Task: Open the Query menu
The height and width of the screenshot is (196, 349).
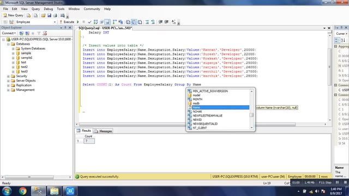Action: (x=35, y=9)
